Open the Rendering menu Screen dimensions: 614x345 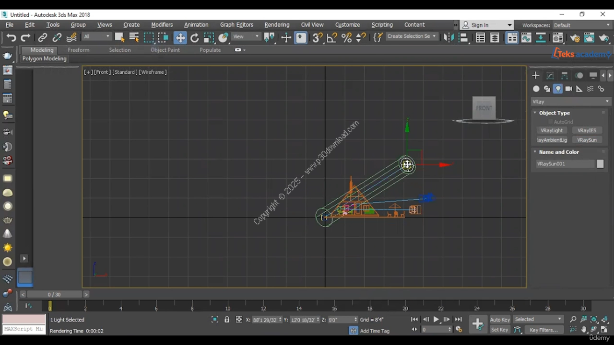point(277,25)
